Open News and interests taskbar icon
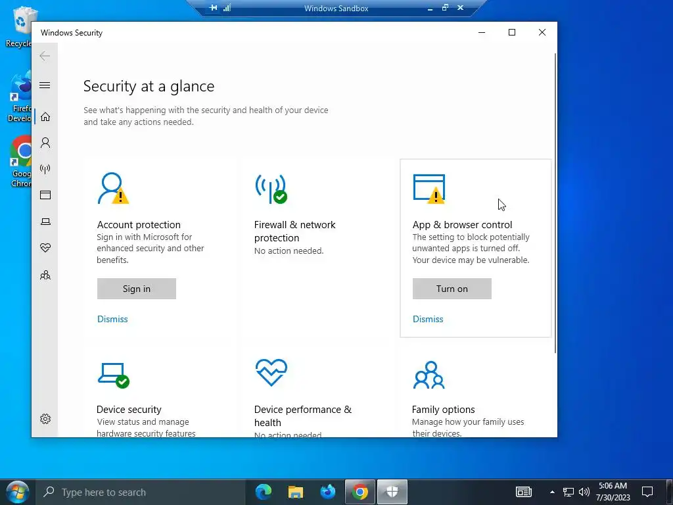Screen dimensions: 673x505 tap(524, 492)
